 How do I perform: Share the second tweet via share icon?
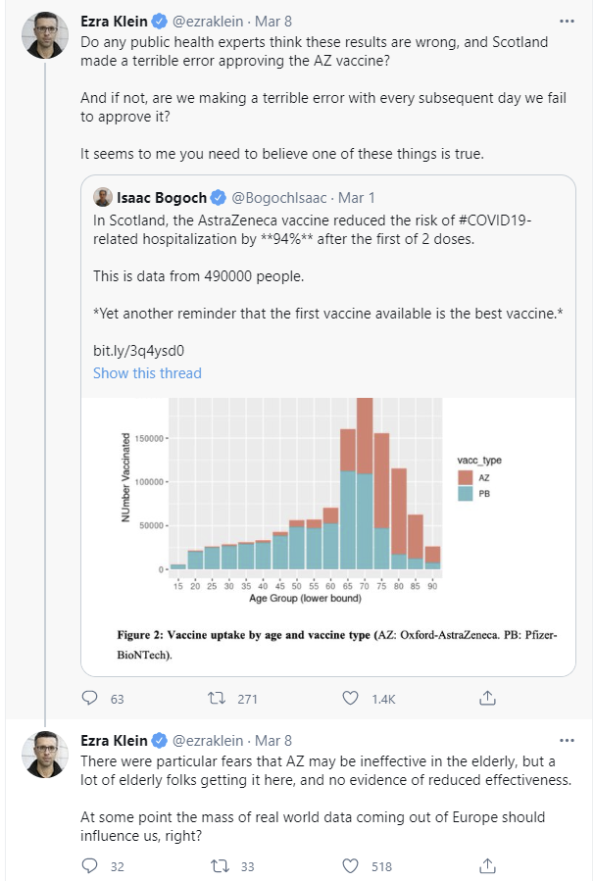[486, 866]
